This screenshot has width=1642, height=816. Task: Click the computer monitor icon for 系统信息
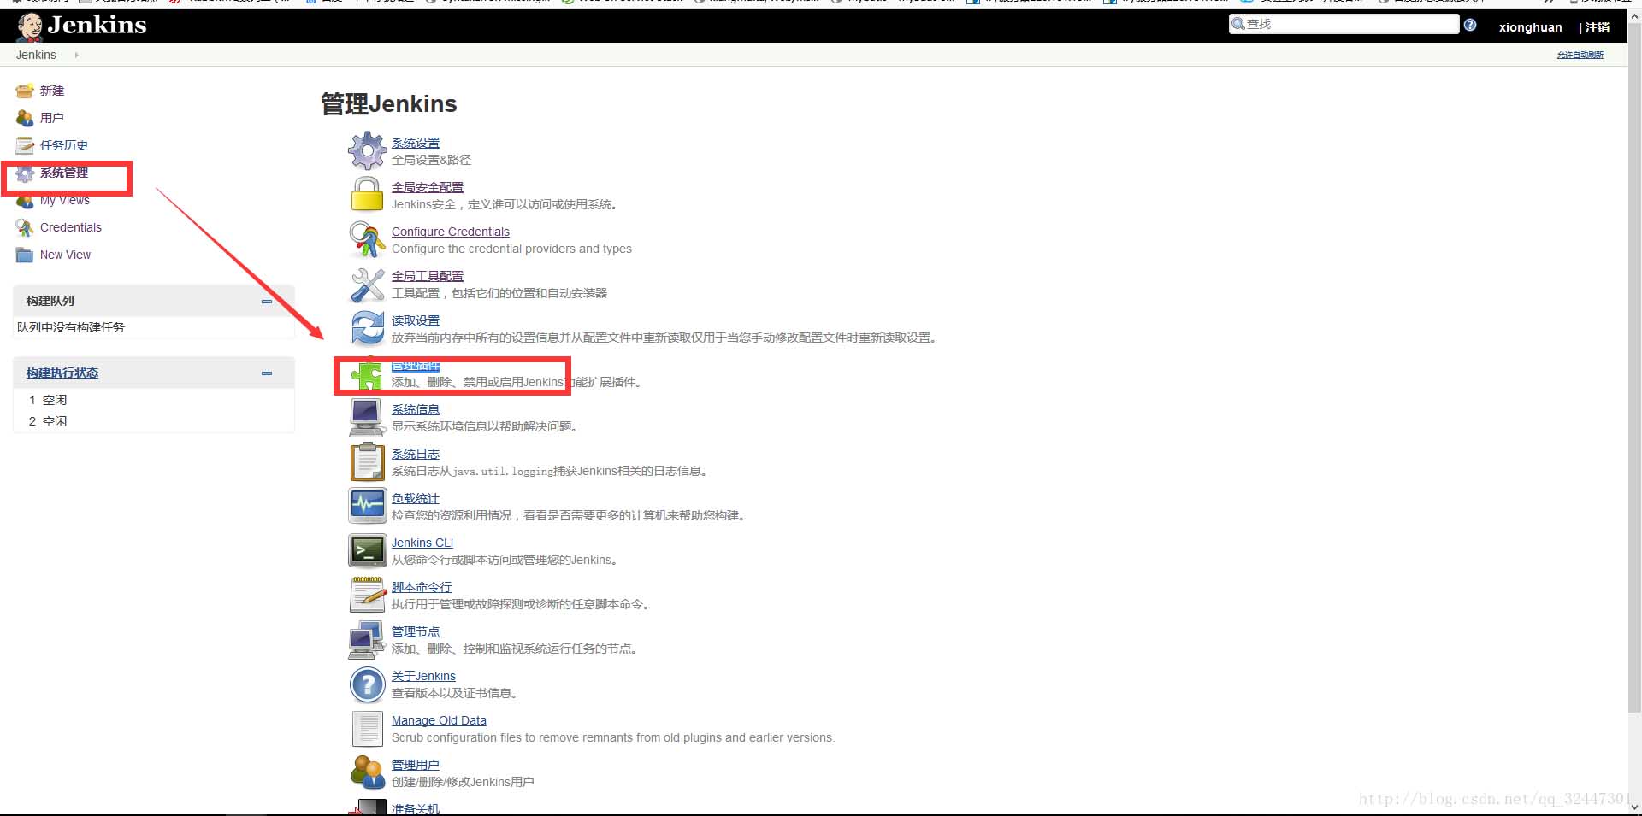(x=368, y=418)
